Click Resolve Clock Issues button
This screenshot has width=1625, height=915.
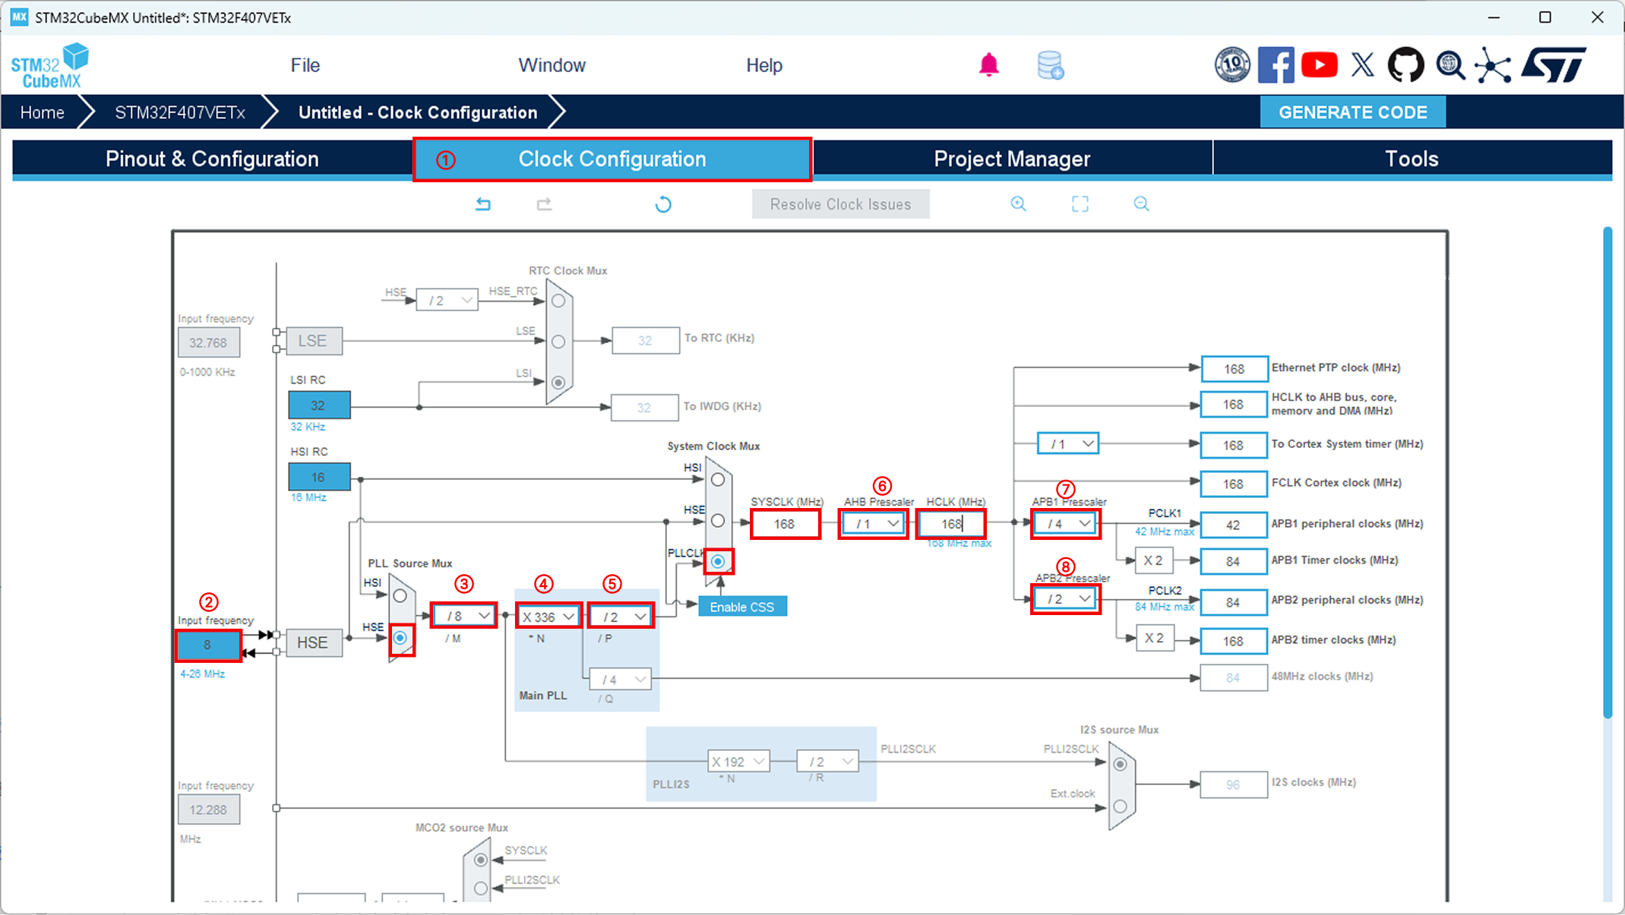(x=840, y=204)
